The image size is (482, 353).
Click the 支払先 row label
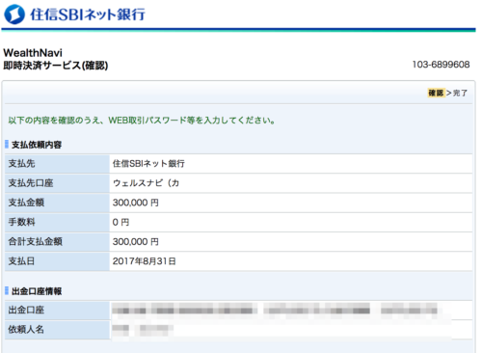pos(21,164)
